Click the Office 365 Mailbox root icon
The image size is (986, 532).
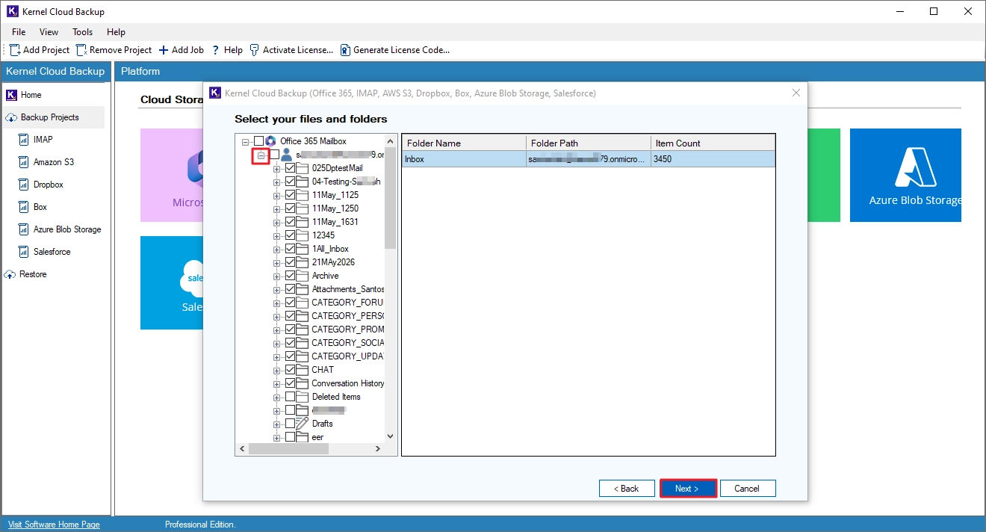coord(271,141)
